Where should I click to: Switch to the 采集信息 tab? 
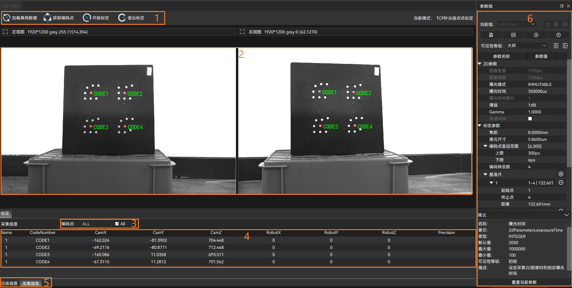point(30,283)
